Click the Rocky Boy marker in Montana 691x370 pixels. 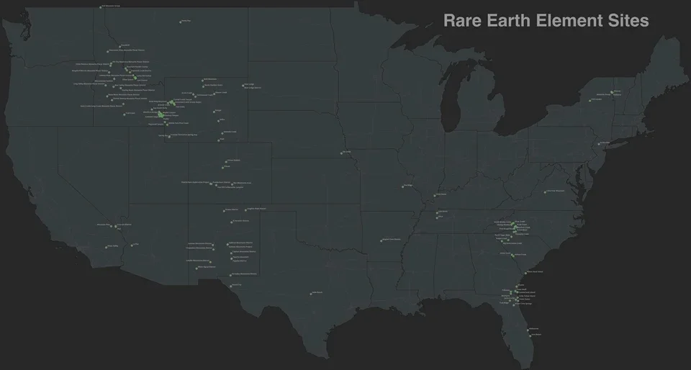pos(180,22)
